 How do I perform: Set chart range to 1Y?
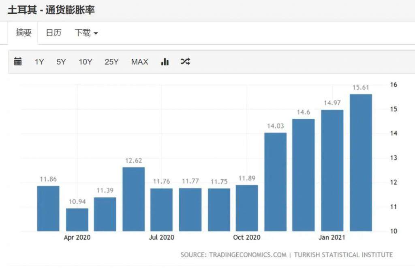point(39,62)
